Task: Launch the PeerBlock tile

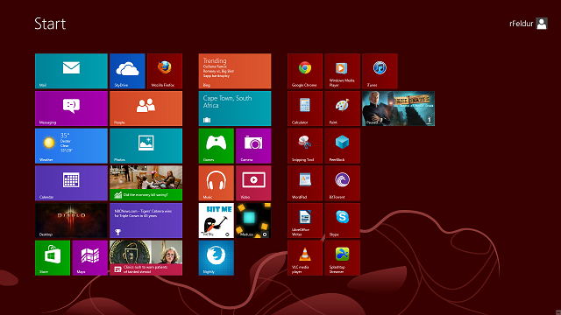Action: pyautogui.click(x=342, y=146)
